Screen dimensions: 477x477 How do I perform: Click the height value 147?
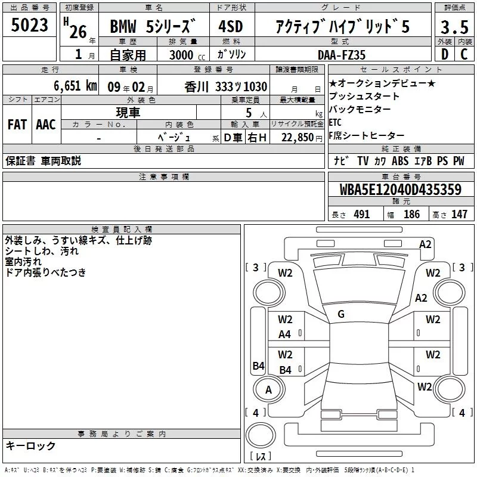tap(459, 215)
